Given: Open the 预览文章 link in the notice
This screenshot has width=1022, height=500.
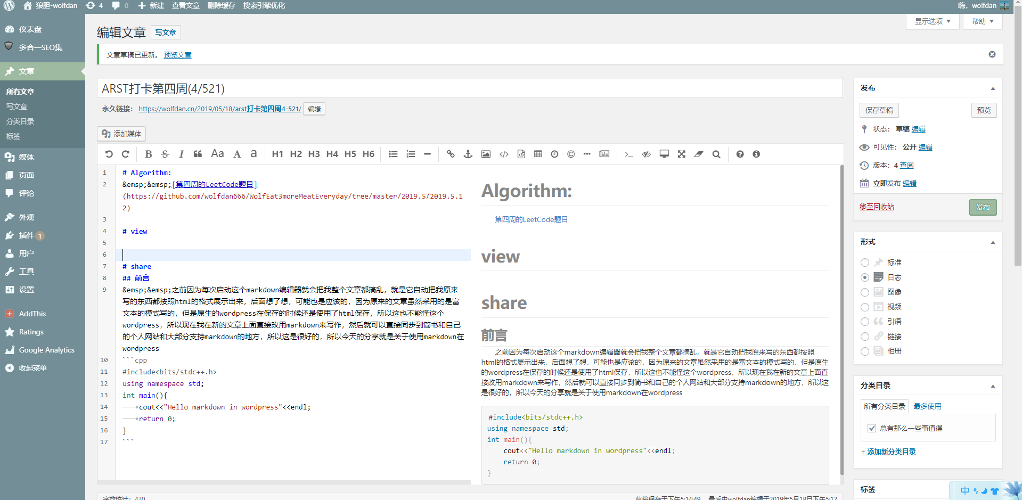Looking at the screenshot, I should coord(177,55).
